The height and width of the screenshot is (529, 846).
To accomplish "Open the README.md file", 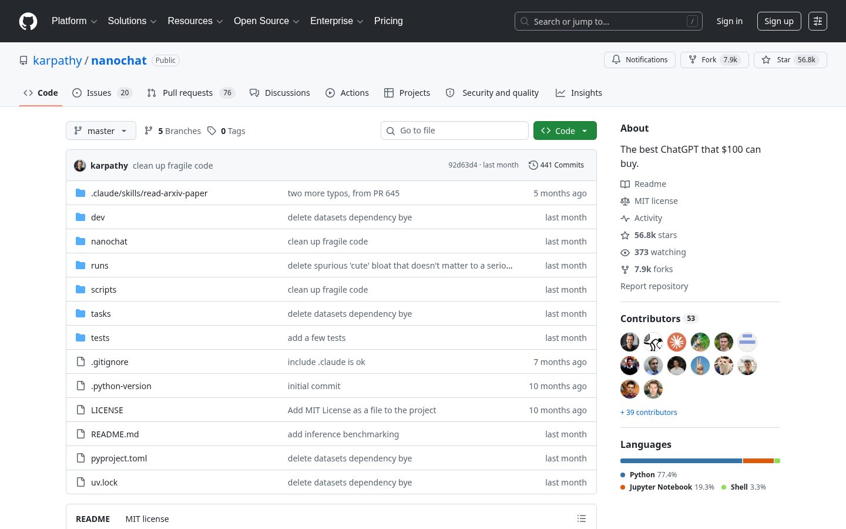I will 115,434.
